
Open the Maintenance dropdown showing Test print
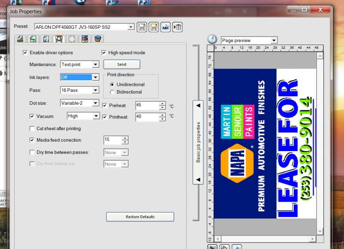tap(95, 64)
